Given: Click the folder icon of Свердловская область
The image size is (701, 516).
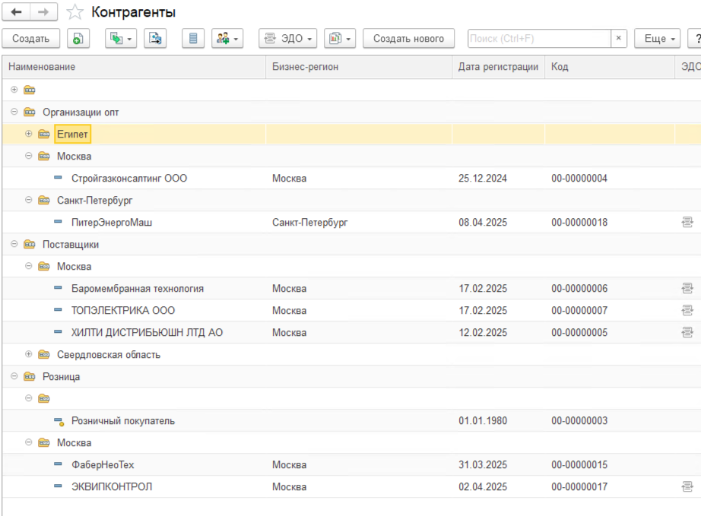Looking at the screenshot, I should [x=44, y=354].
